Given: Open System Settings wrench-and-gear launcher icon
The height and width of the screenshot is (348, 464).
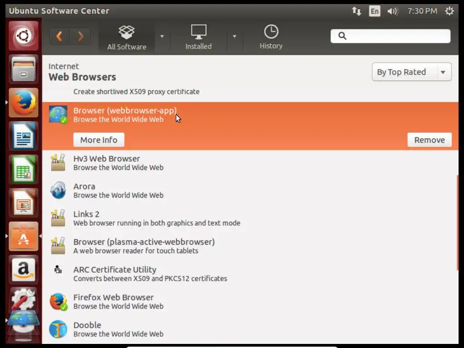Looking at the screenshot, I should point(24,299).
